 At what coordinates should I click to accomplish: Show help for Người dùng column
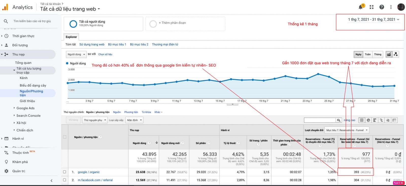[x=149, y=143]
